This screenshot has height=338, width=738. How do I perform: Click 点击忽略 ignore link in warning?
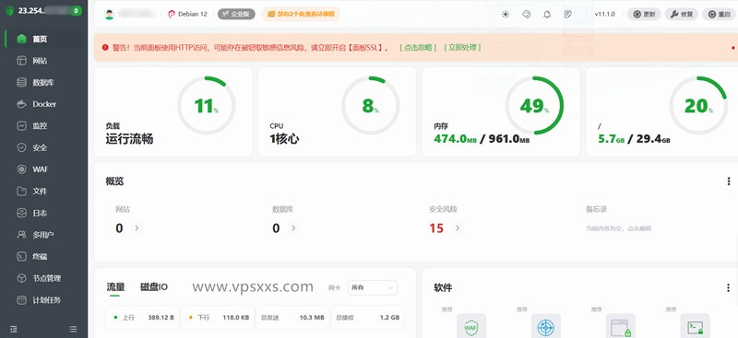[418, 48]
